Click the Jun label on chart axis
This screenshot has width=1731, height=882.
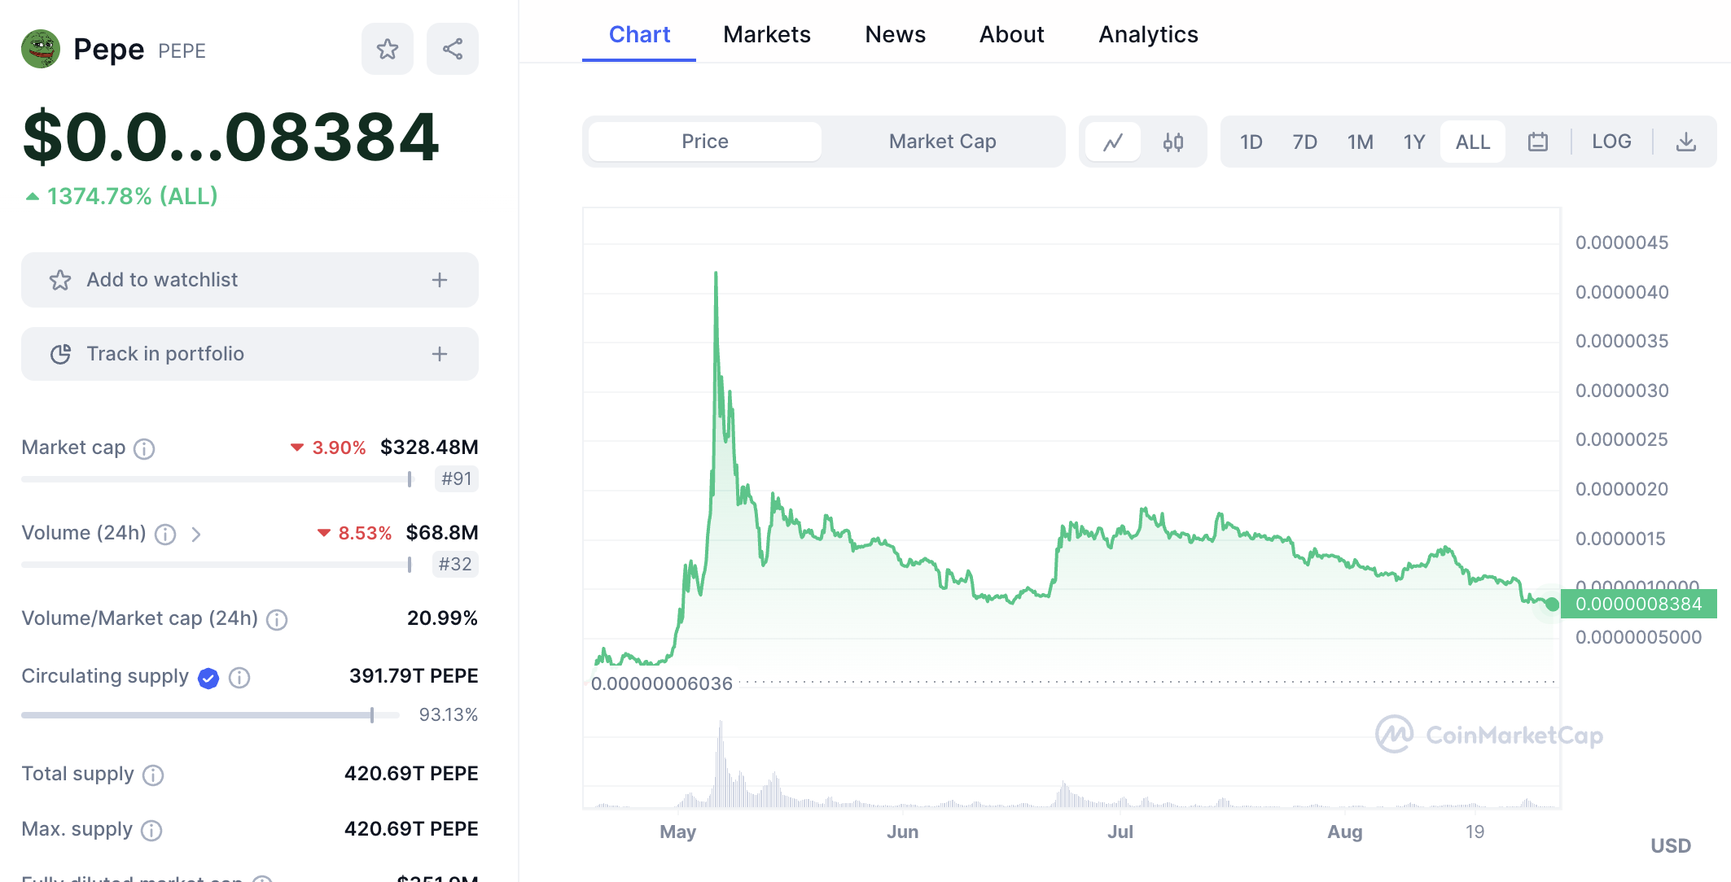902,832
